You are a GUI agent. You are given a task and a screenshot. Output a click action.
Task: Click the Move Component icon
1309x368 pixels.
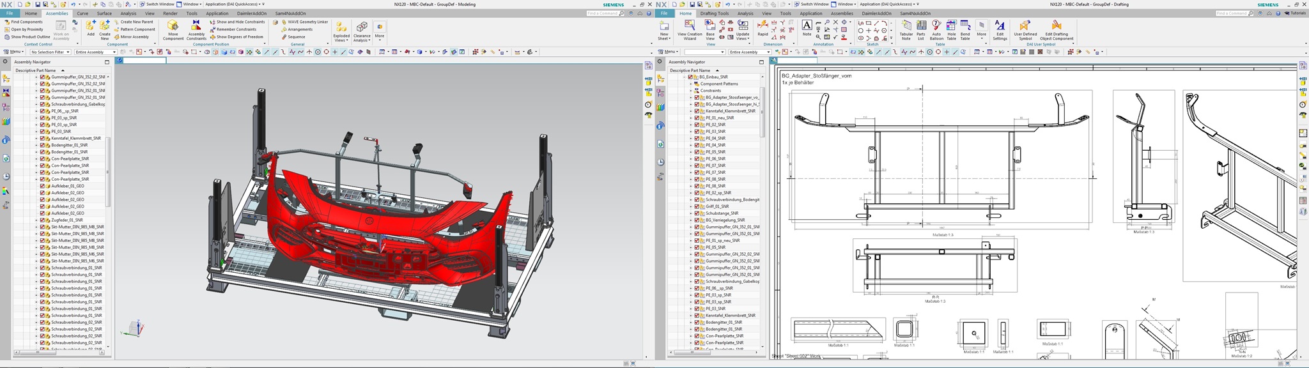[x=173, y=27]
